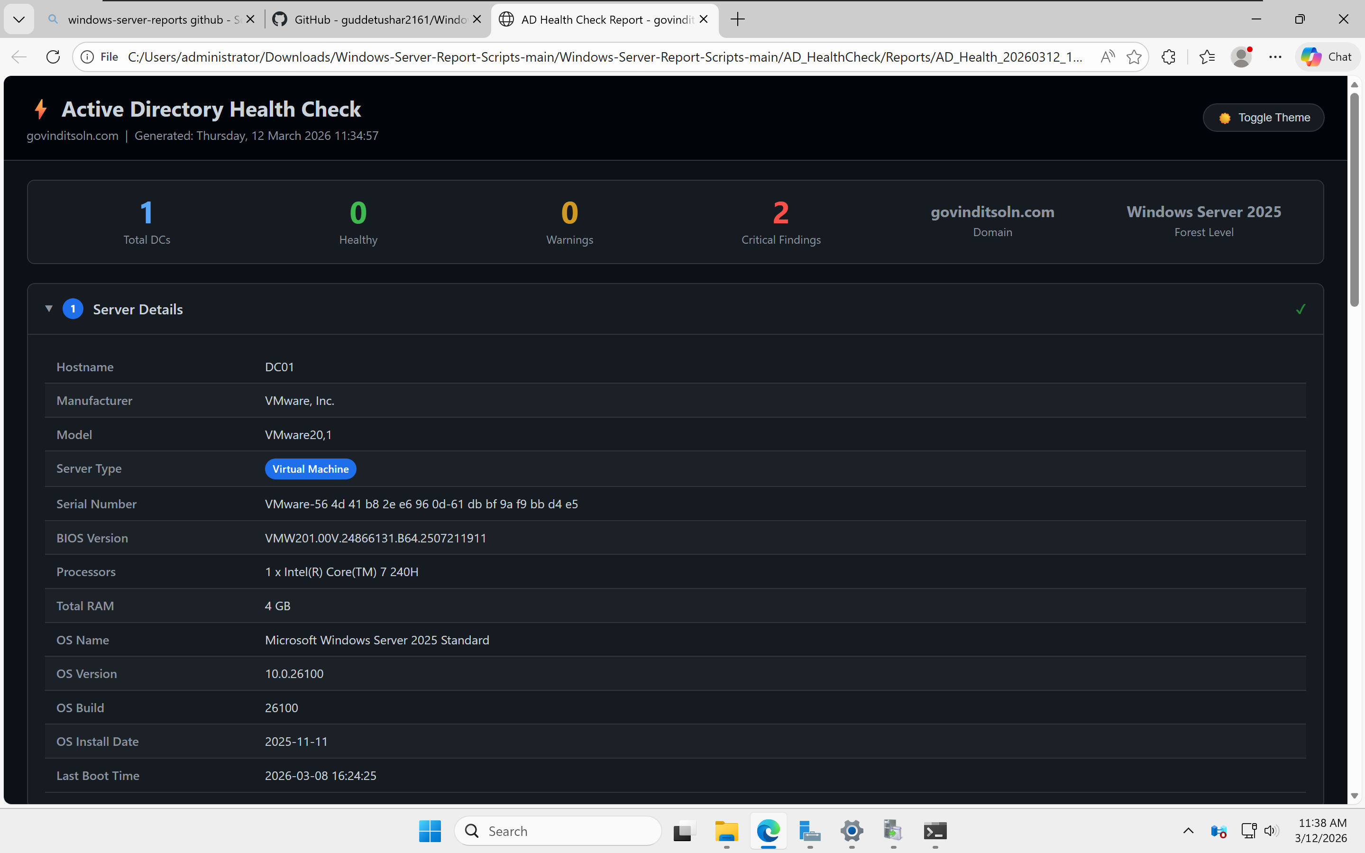Open Task View from taskbar

click(x=684, y=831)
